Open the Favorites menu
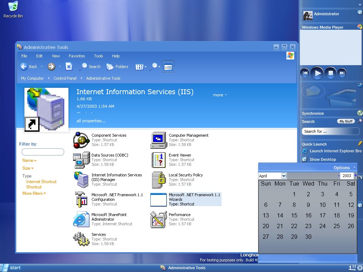 77,56
